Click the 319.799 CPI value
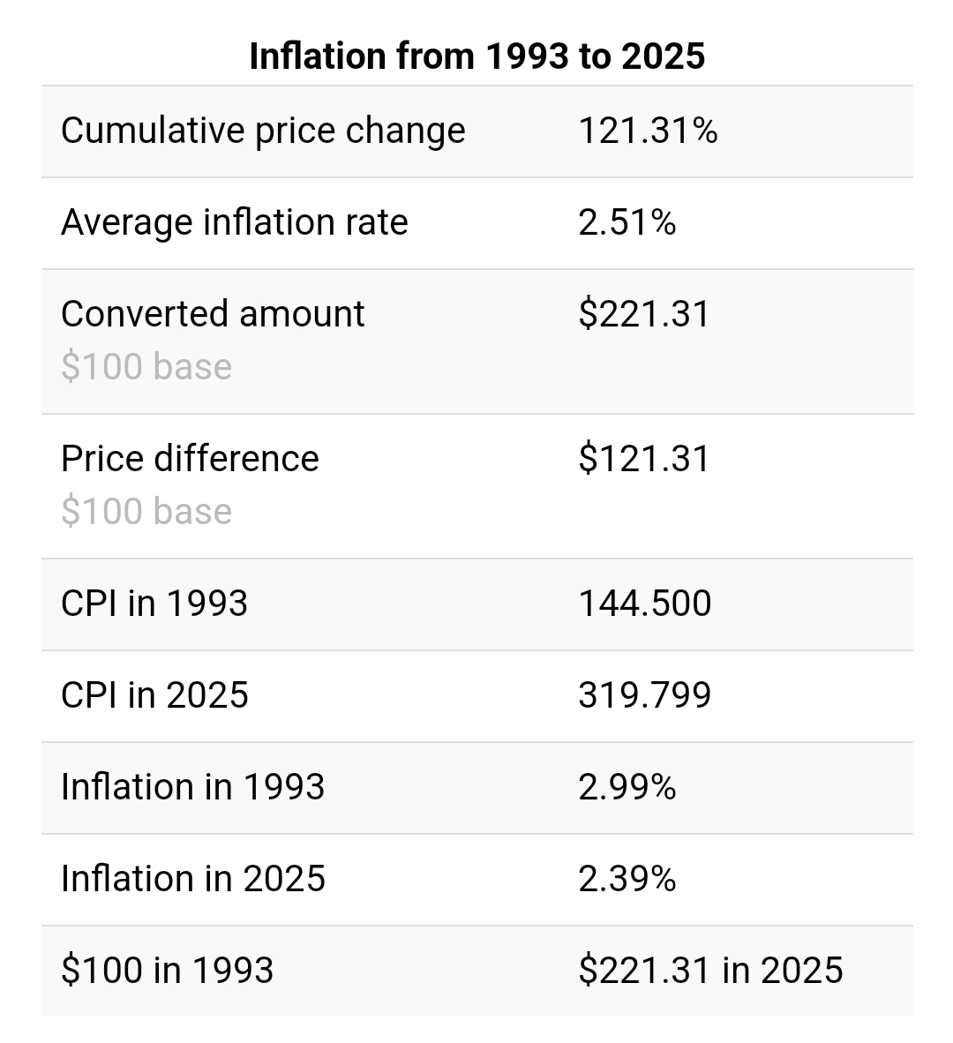 pos(644,695)
